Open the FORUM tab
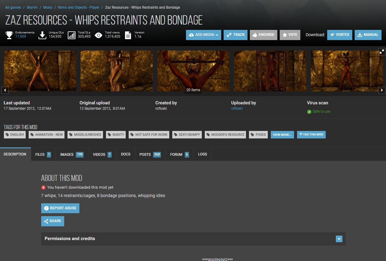Screen dimensions: 386x261 [x=179, y=155]
